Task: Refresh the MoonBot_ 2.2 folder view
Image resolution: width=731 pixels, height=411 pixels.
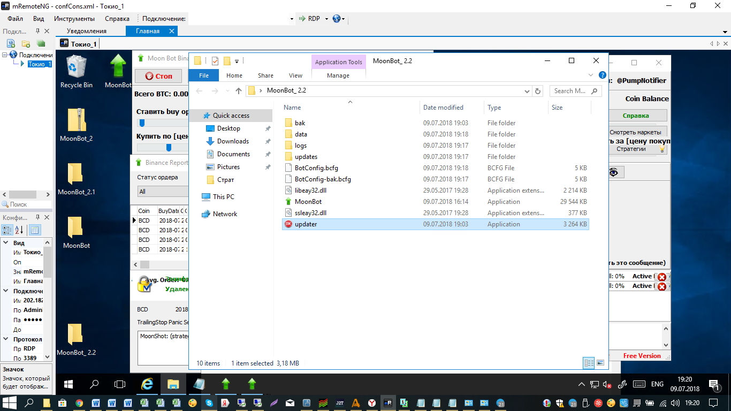Action: (538, 91)
